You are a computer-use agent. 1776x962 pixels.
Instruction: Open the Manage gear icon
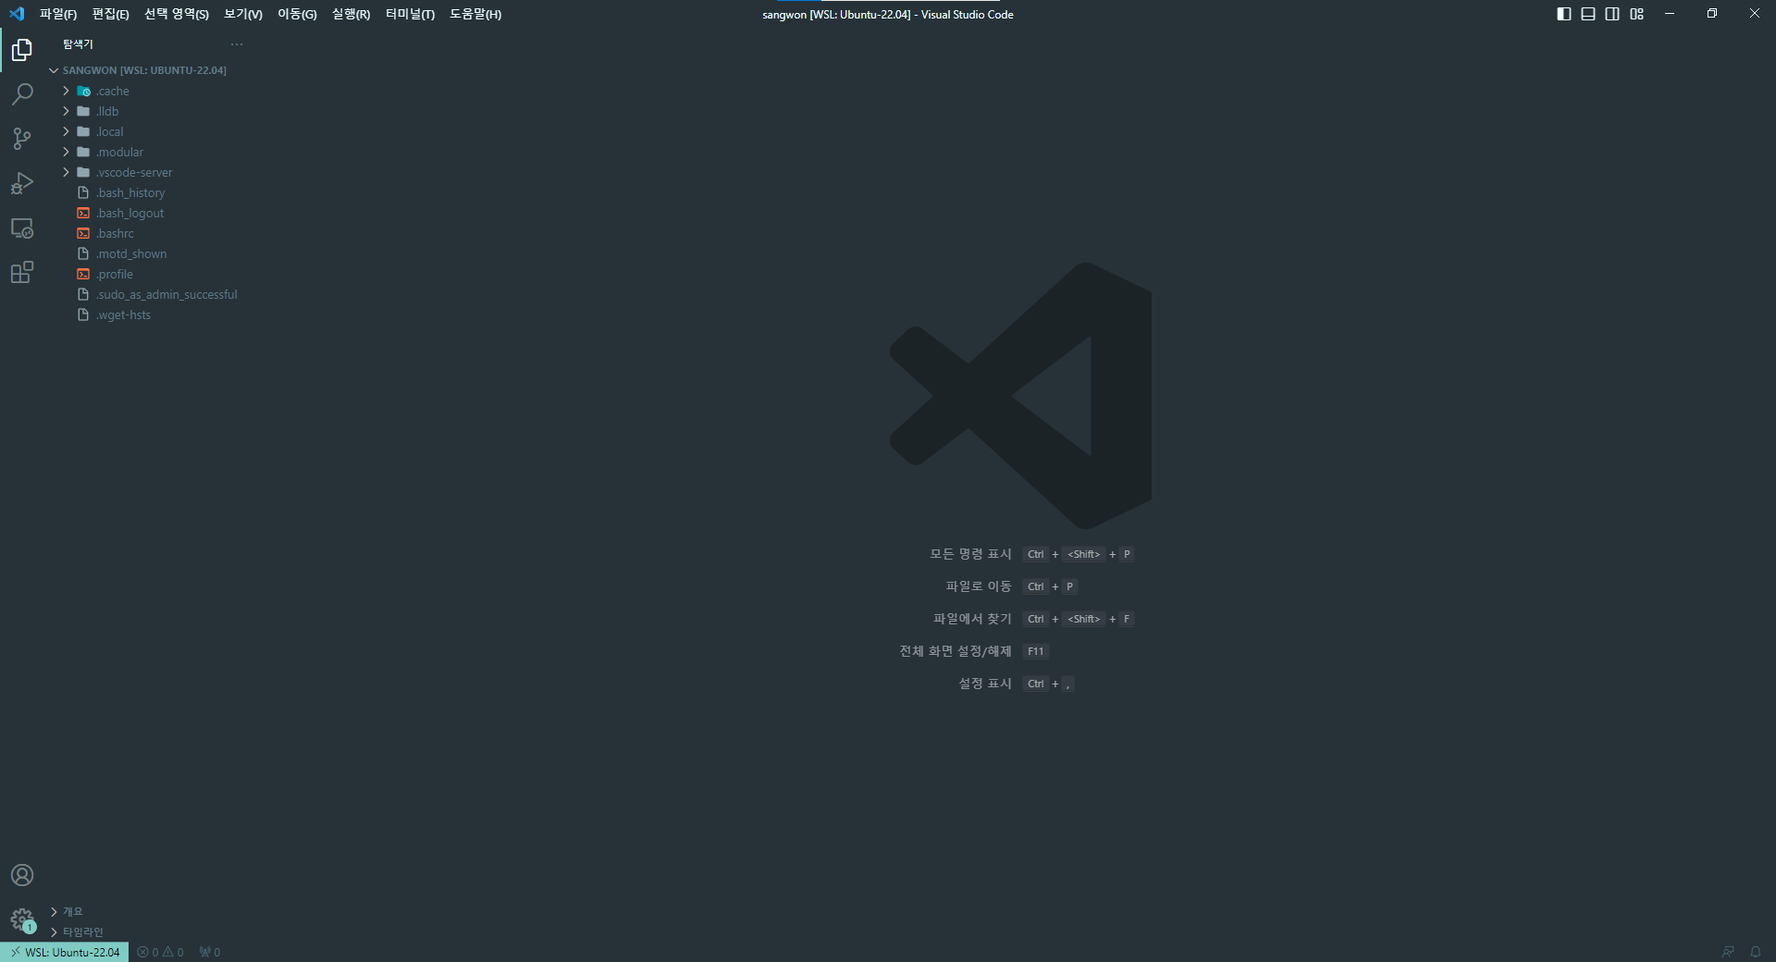(22, 919)
